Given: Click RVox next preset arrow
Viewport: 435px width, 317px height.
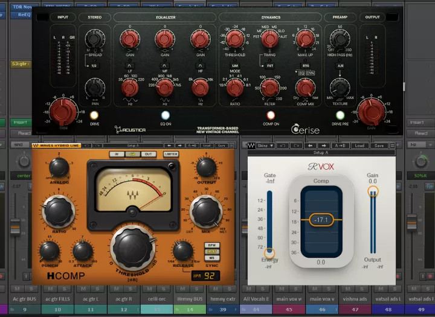Looking at the screenshot, I should tap(324, 146).
